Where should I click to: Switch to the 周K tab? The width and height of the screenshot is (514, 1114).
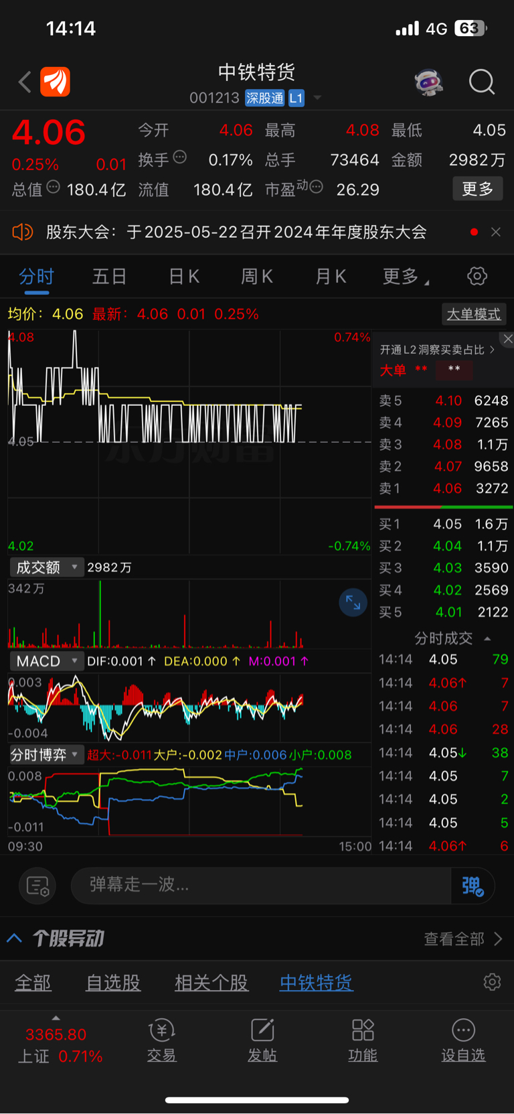click(257, 277)
